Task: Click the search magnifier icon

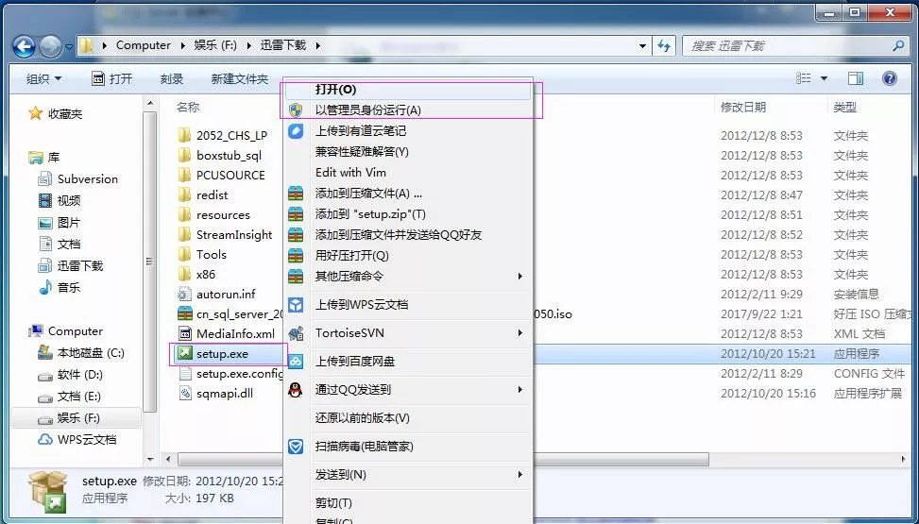Action: [x=897, y=45]
